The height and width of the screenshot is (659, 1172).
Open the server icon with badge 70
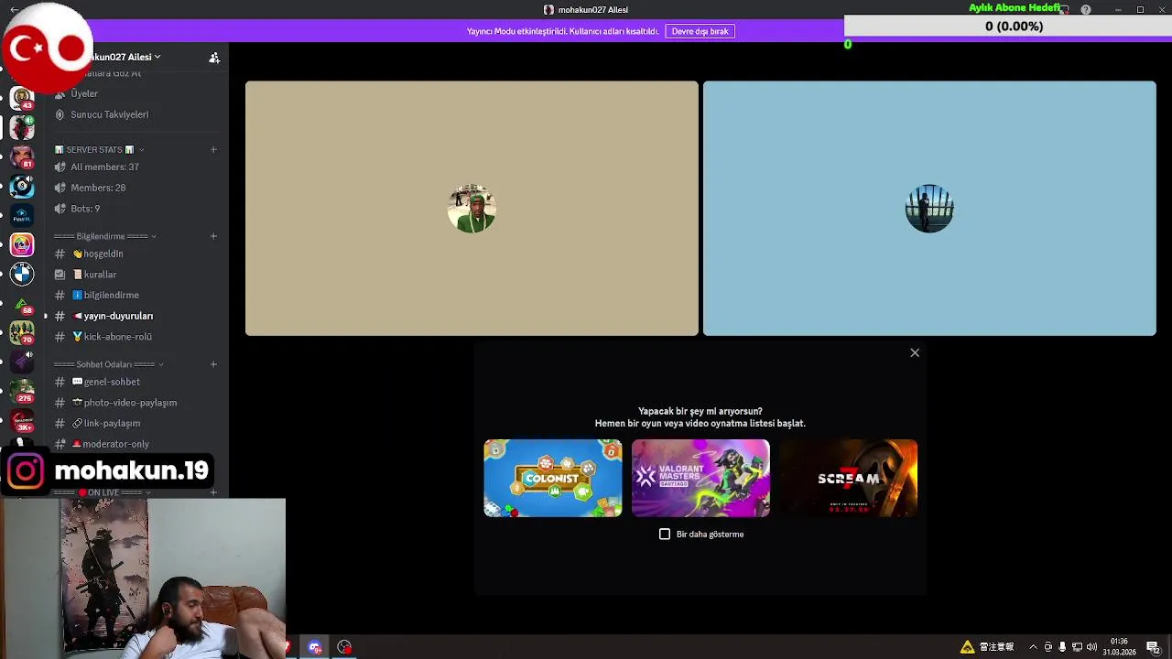click(22, 333)
